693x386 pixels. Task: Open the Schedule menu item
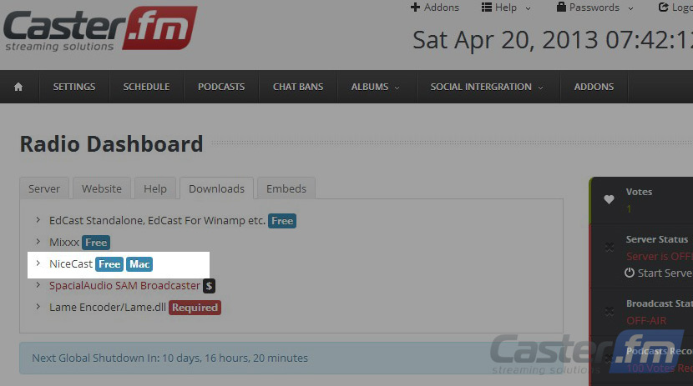[146, 87]
